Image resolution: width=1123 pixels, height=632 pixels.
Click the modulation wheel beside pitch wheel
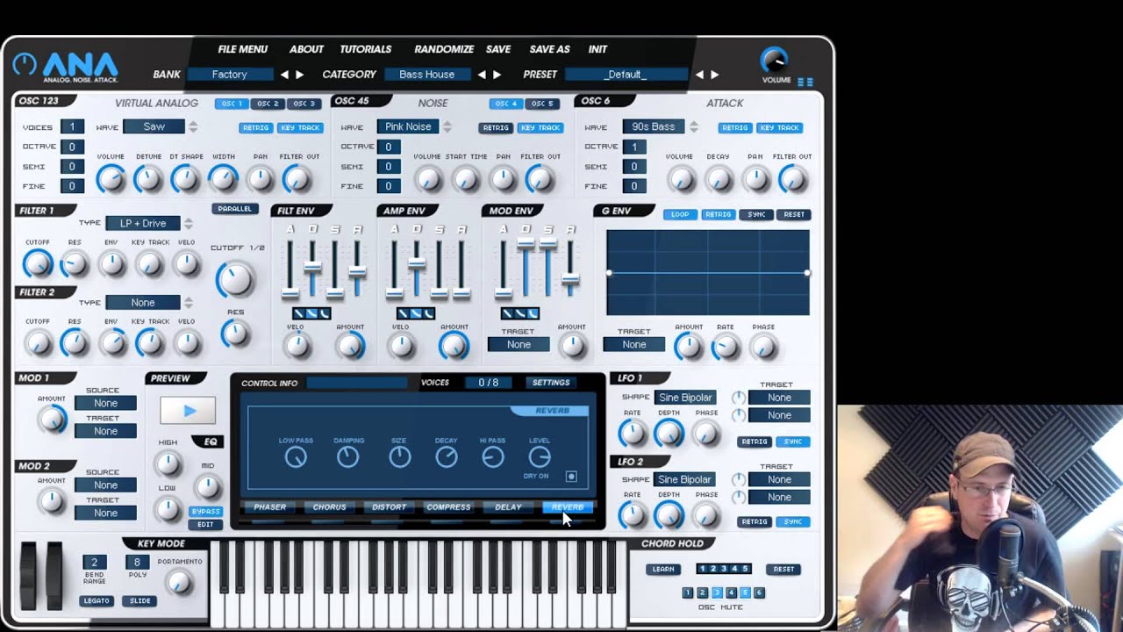pyautogui.click(x=54, y=576)
